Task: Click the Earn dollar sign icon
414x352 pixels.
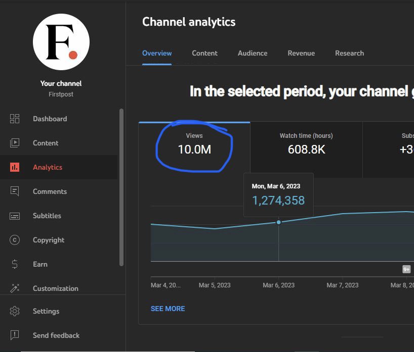Action: tap(15, 264)
